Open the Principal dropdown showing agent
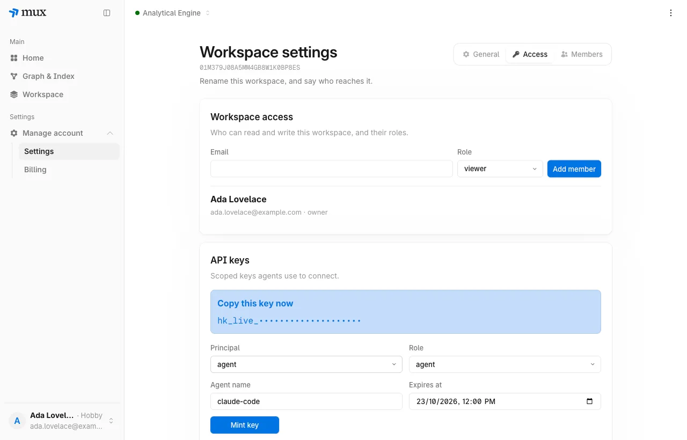 click(306, 364)
